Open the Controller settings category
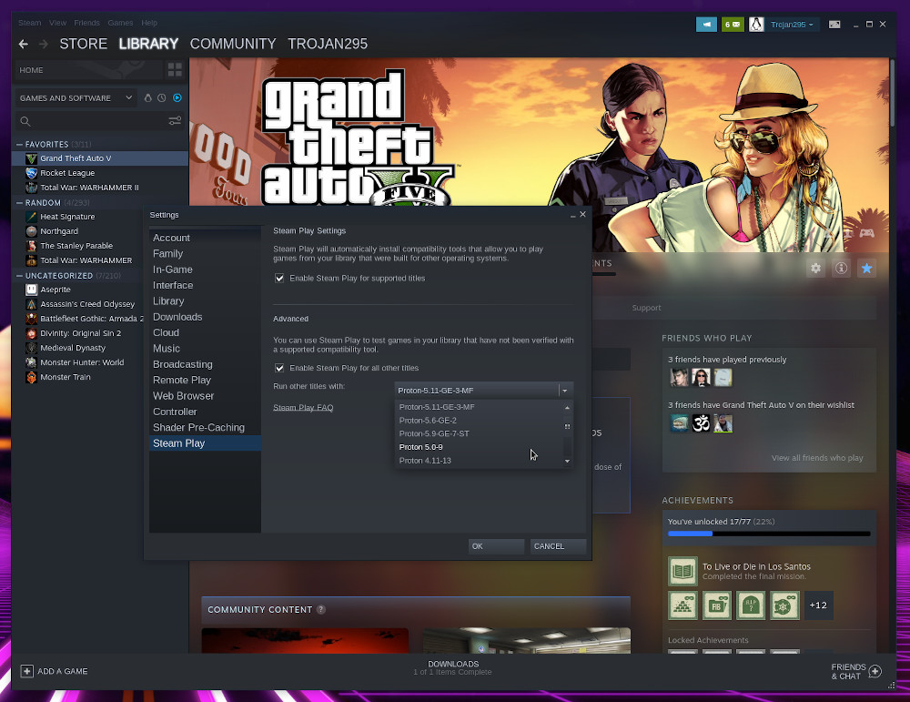The height and width of the screenshot is (702, 910). click(204, 412)
